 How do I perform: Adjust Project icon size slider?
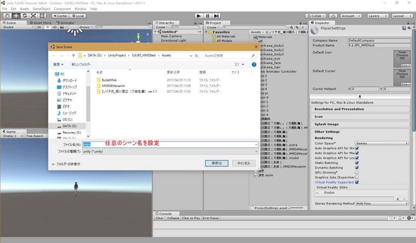tap(296, 208)
